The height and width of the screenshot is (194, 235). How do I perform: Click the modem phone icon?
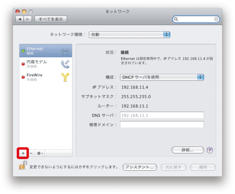[x=65, y=64]
